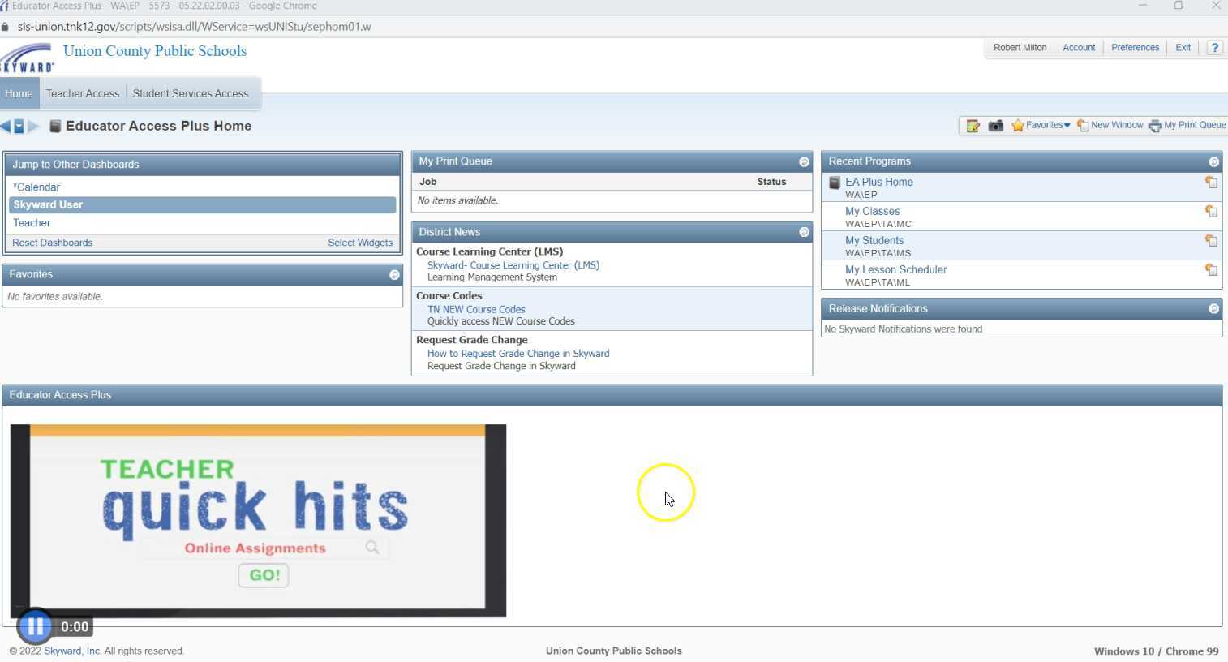
Task: Open the My Print Queue toolbar button
Action: (x=1187, y=126)
